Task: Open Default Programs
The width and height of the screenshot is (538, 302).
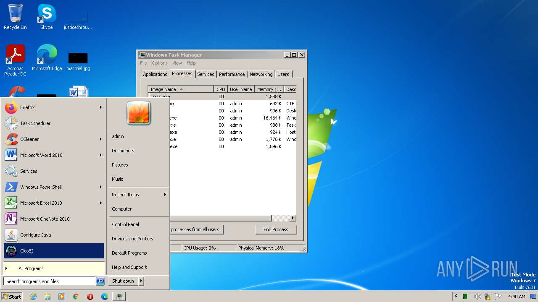Action: (139, 253)
